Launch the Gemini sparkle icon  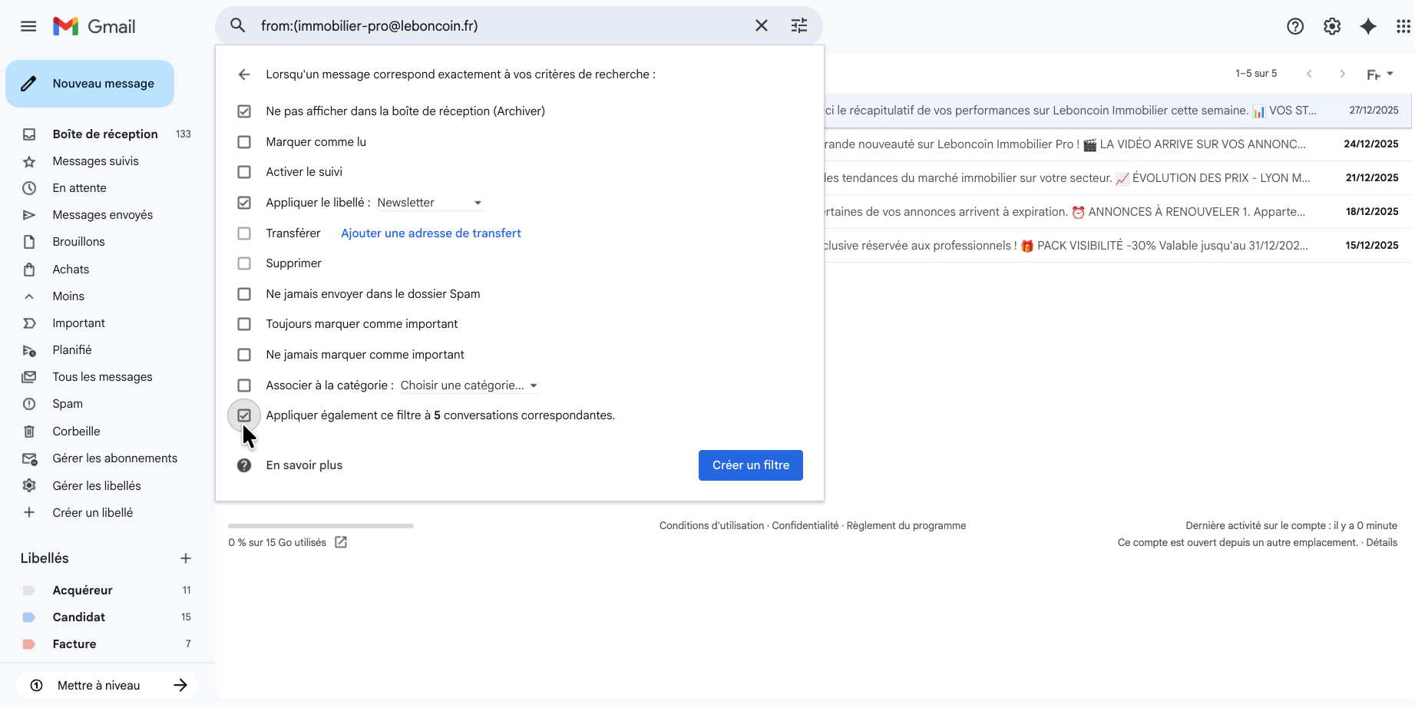tap(1368, 26)
